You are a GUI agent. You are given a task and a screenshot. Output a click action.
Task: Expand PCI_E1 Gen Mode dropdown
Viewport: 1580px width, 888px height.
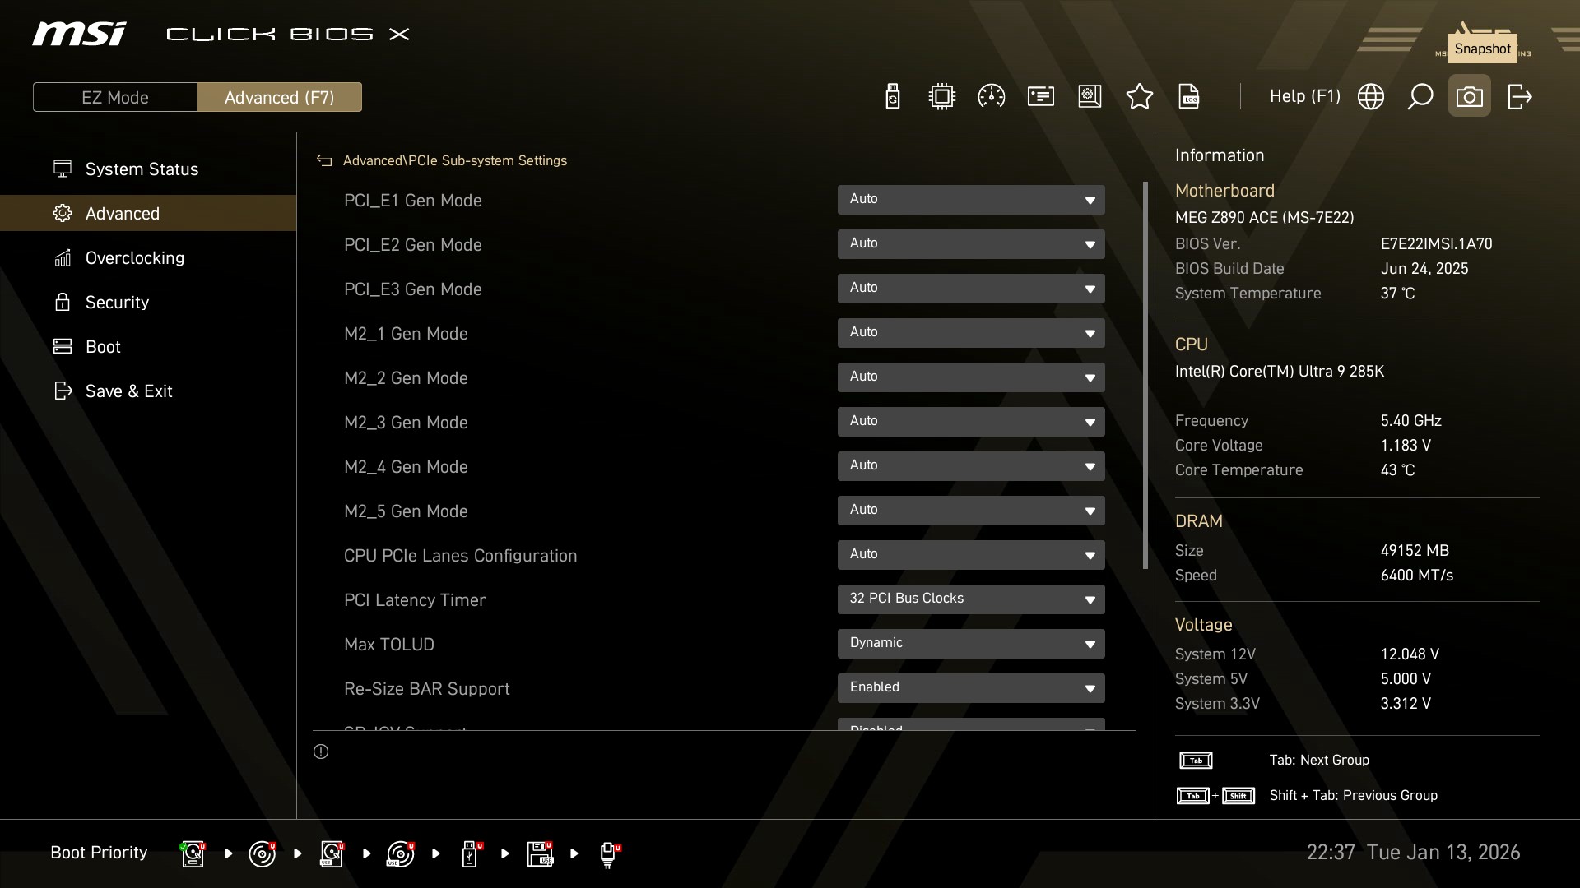[970, 200]
